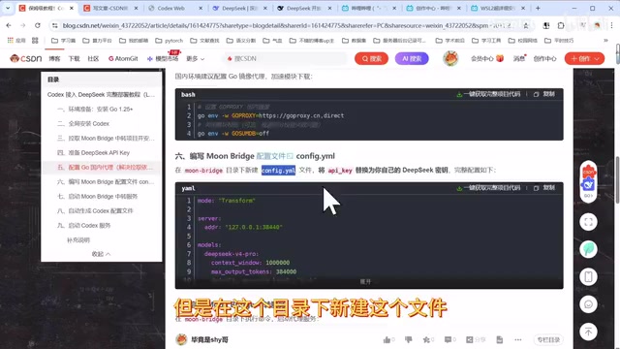Open a new browser tab
The image size is (620, 349).
click(538, 8)
